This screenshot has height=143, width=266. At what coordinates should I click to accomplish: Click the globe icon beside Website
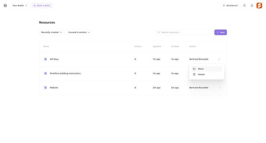pyautogui.click(x=46, y=88)
